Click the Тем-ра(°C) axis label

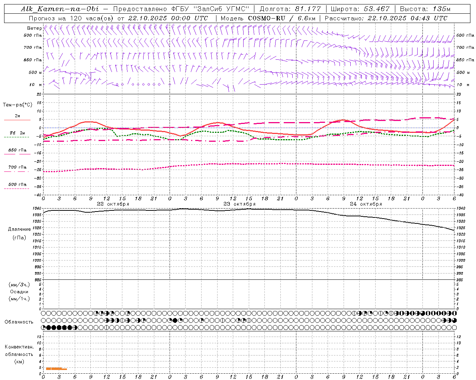[x=17, y=105]
